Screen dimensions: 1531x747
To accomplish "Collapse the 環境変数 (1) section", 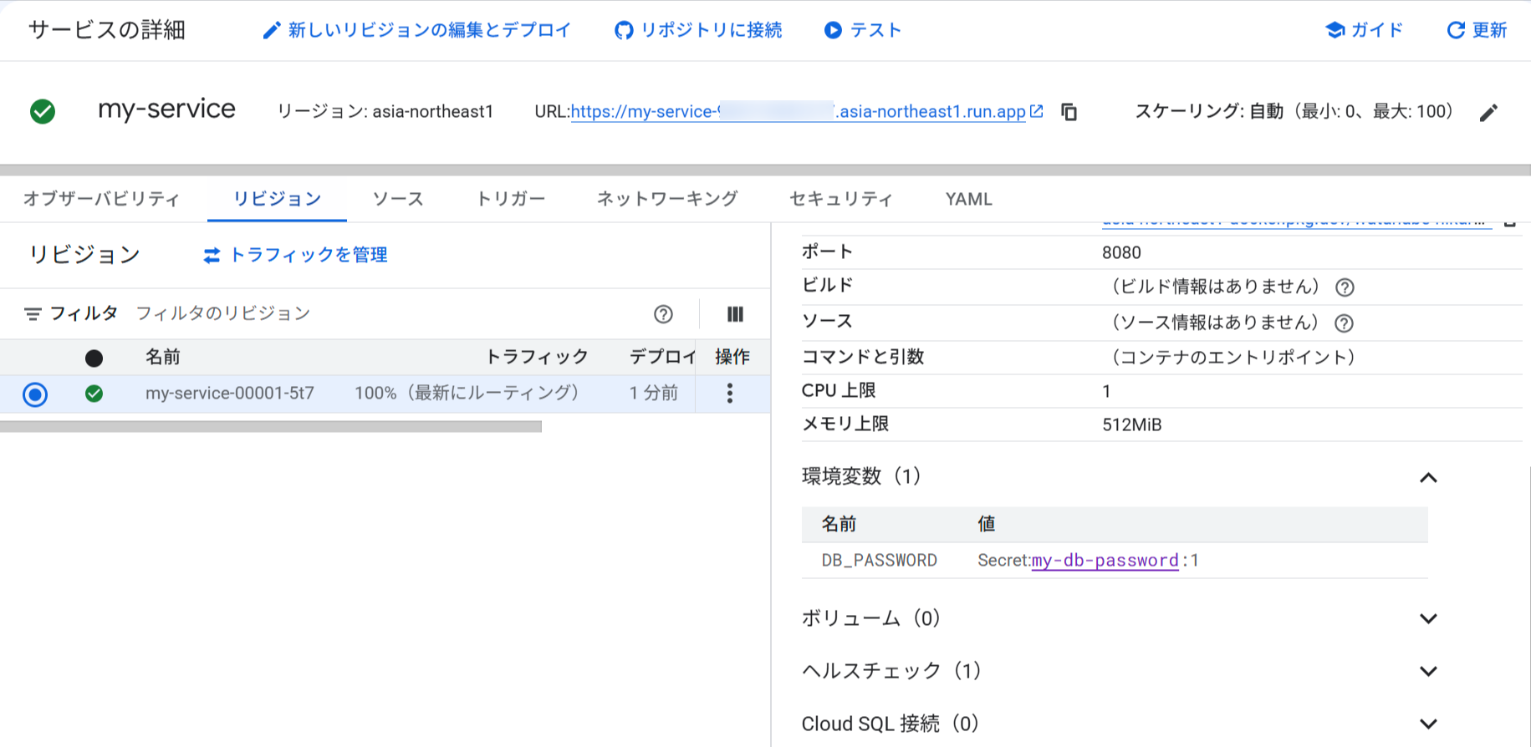I will coord(1428,478).
